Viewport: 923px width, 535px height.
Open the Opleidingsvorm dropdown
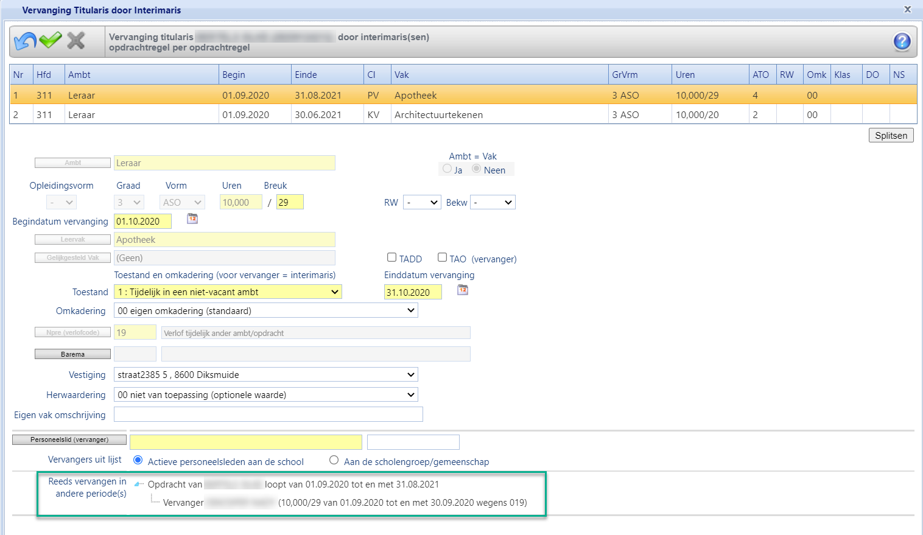61,202
